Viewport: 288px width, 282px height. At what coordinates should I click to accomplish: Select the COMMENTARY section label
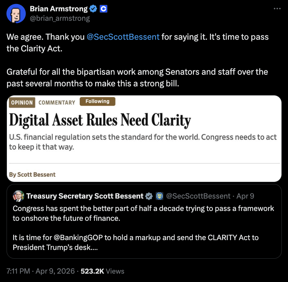(x=57, y=102)
